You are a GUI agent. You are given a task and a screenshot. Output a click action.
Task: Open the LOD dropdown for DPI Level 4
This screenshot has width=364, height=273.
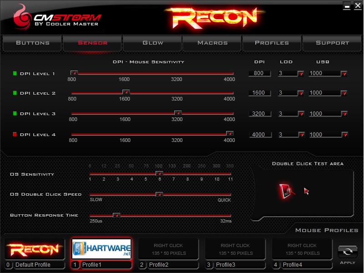[x=301, y=135]
